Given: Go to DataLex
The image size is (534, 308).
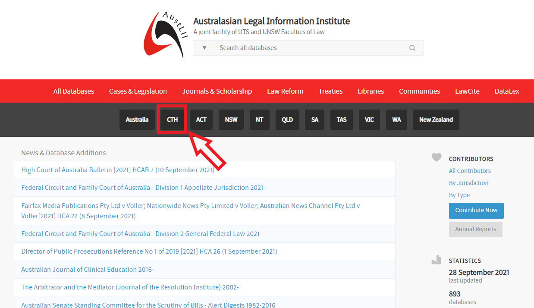Looking at the screenshot, I should point(507,91).
